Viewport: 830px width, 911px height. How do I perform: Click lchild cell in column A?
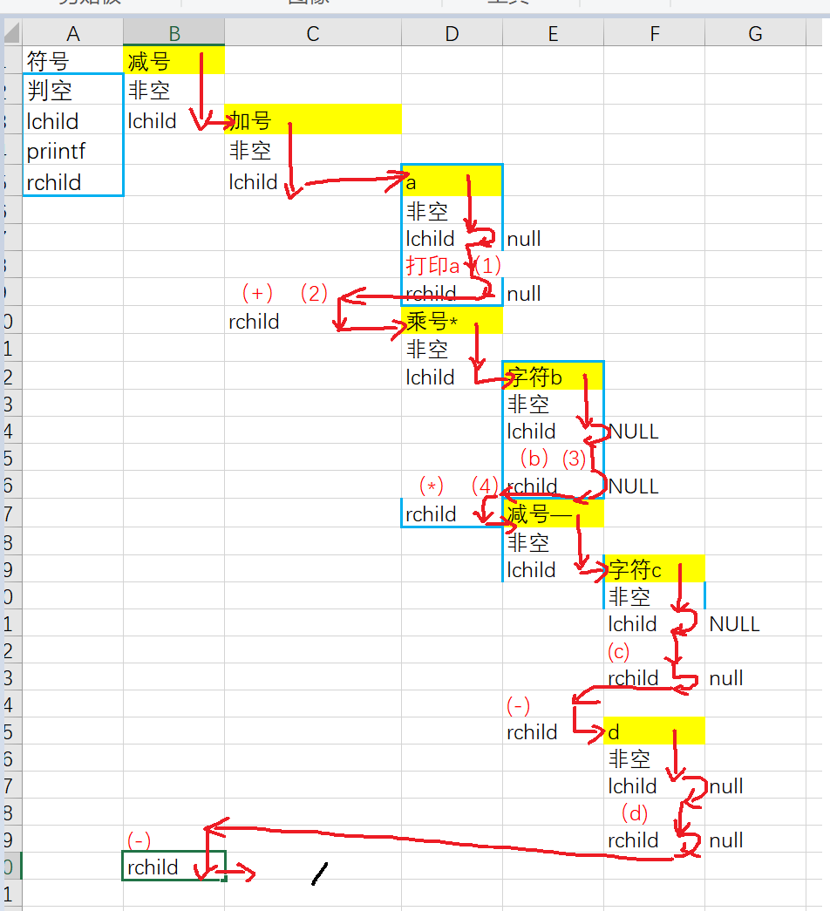72,120
